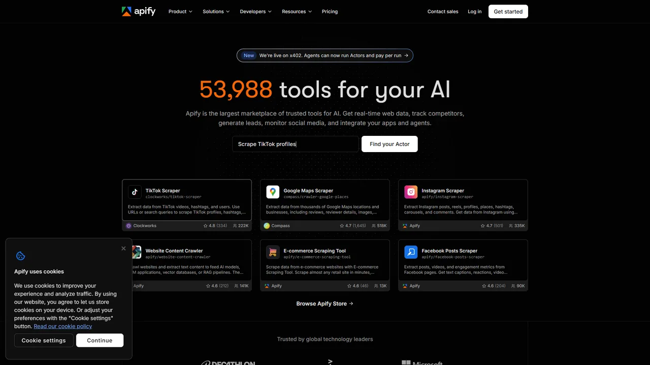
Task: Open the New x402 announcement banner
Action: pos(325,56)
